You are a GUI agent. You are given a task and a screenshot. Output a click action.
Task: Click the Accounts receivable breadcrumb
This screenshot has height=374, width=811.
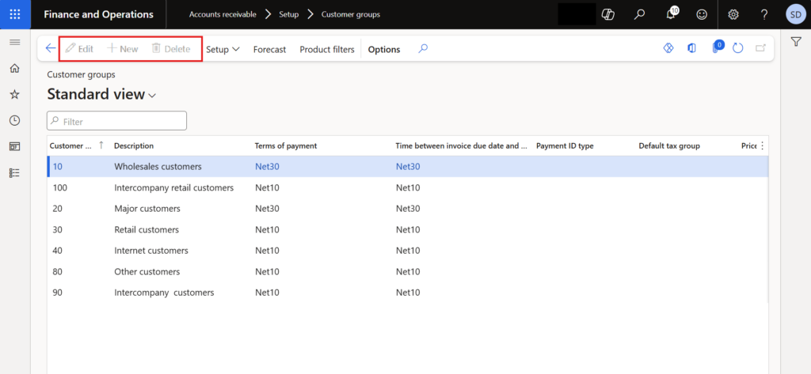tap(221, 14)
